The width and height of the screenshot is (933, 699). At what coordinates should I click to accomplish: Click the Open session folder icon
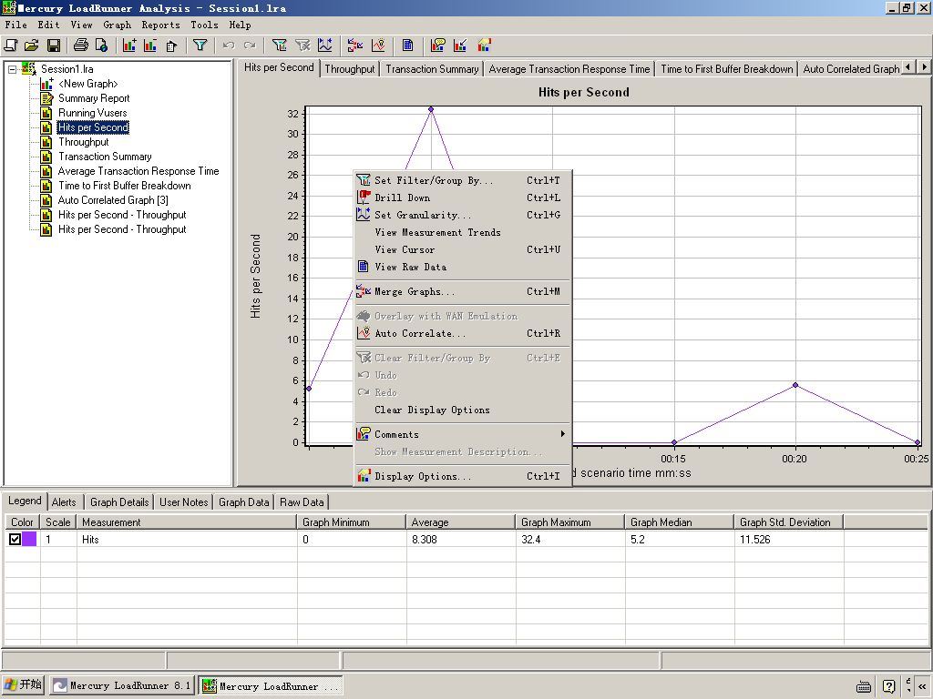pos(32,46)
